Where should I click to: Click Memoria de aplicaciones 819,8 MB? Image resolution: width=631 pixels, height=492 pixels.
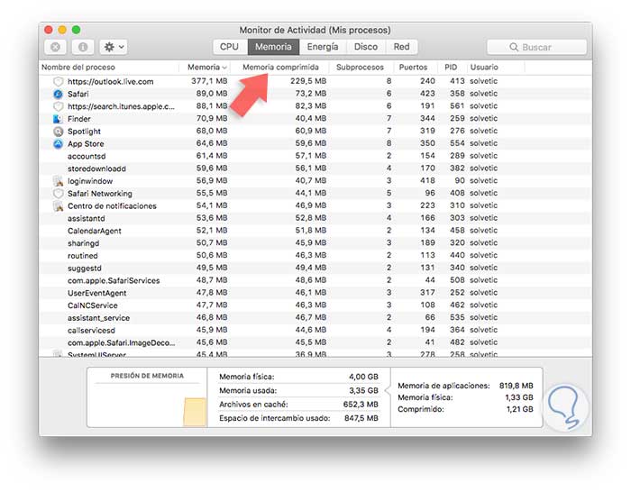pyautogui.click(x=516, y=386)
